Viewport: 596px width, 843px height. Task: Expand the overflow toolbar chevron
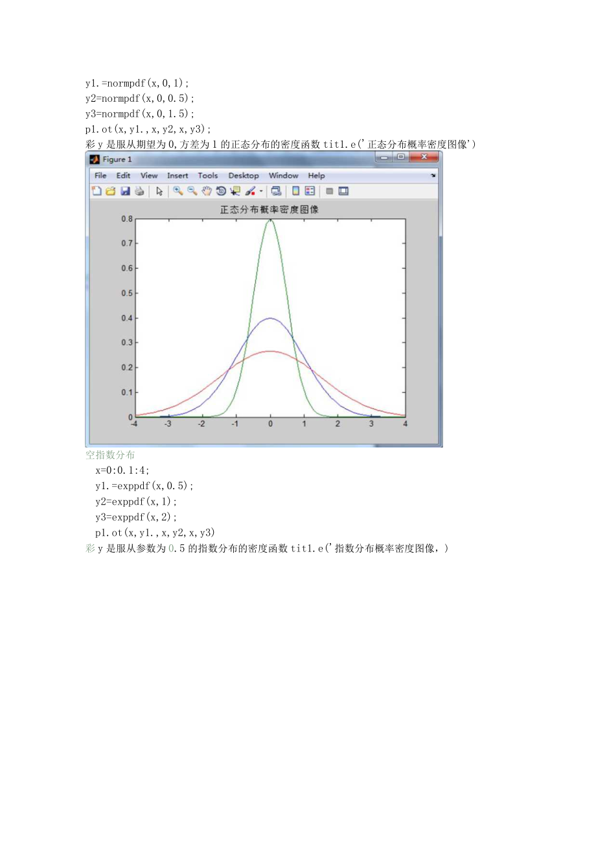point(433,176)
